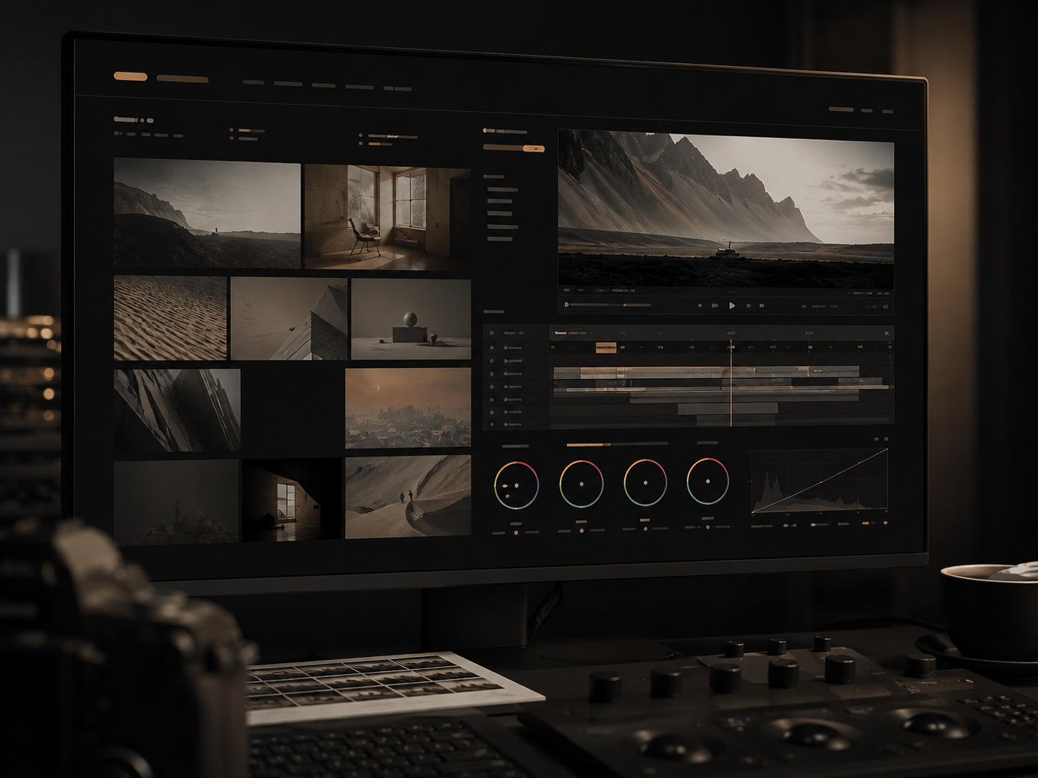Open the sphere on a pedestal thumbnail
Image resolution: width=1038 pixels, height=778 pixels.
[411, 319]
